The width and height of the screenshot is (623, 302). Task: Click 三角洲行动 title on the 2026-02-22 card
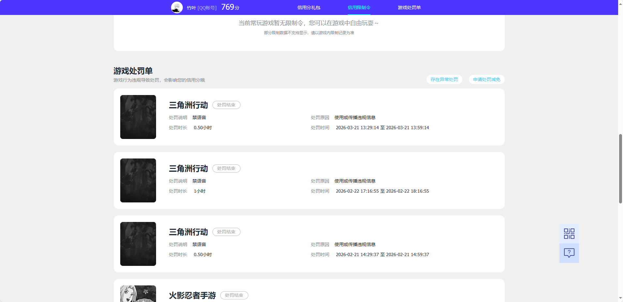pyautogui.click(x=188, y=169)
